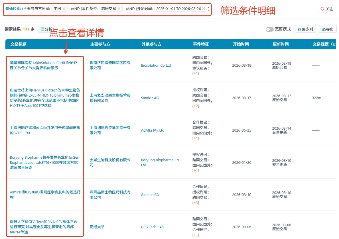This screenshot has height=239, width=339.
Task: Open the AdAlta Pty Ltd link
Action: [153, 130]
